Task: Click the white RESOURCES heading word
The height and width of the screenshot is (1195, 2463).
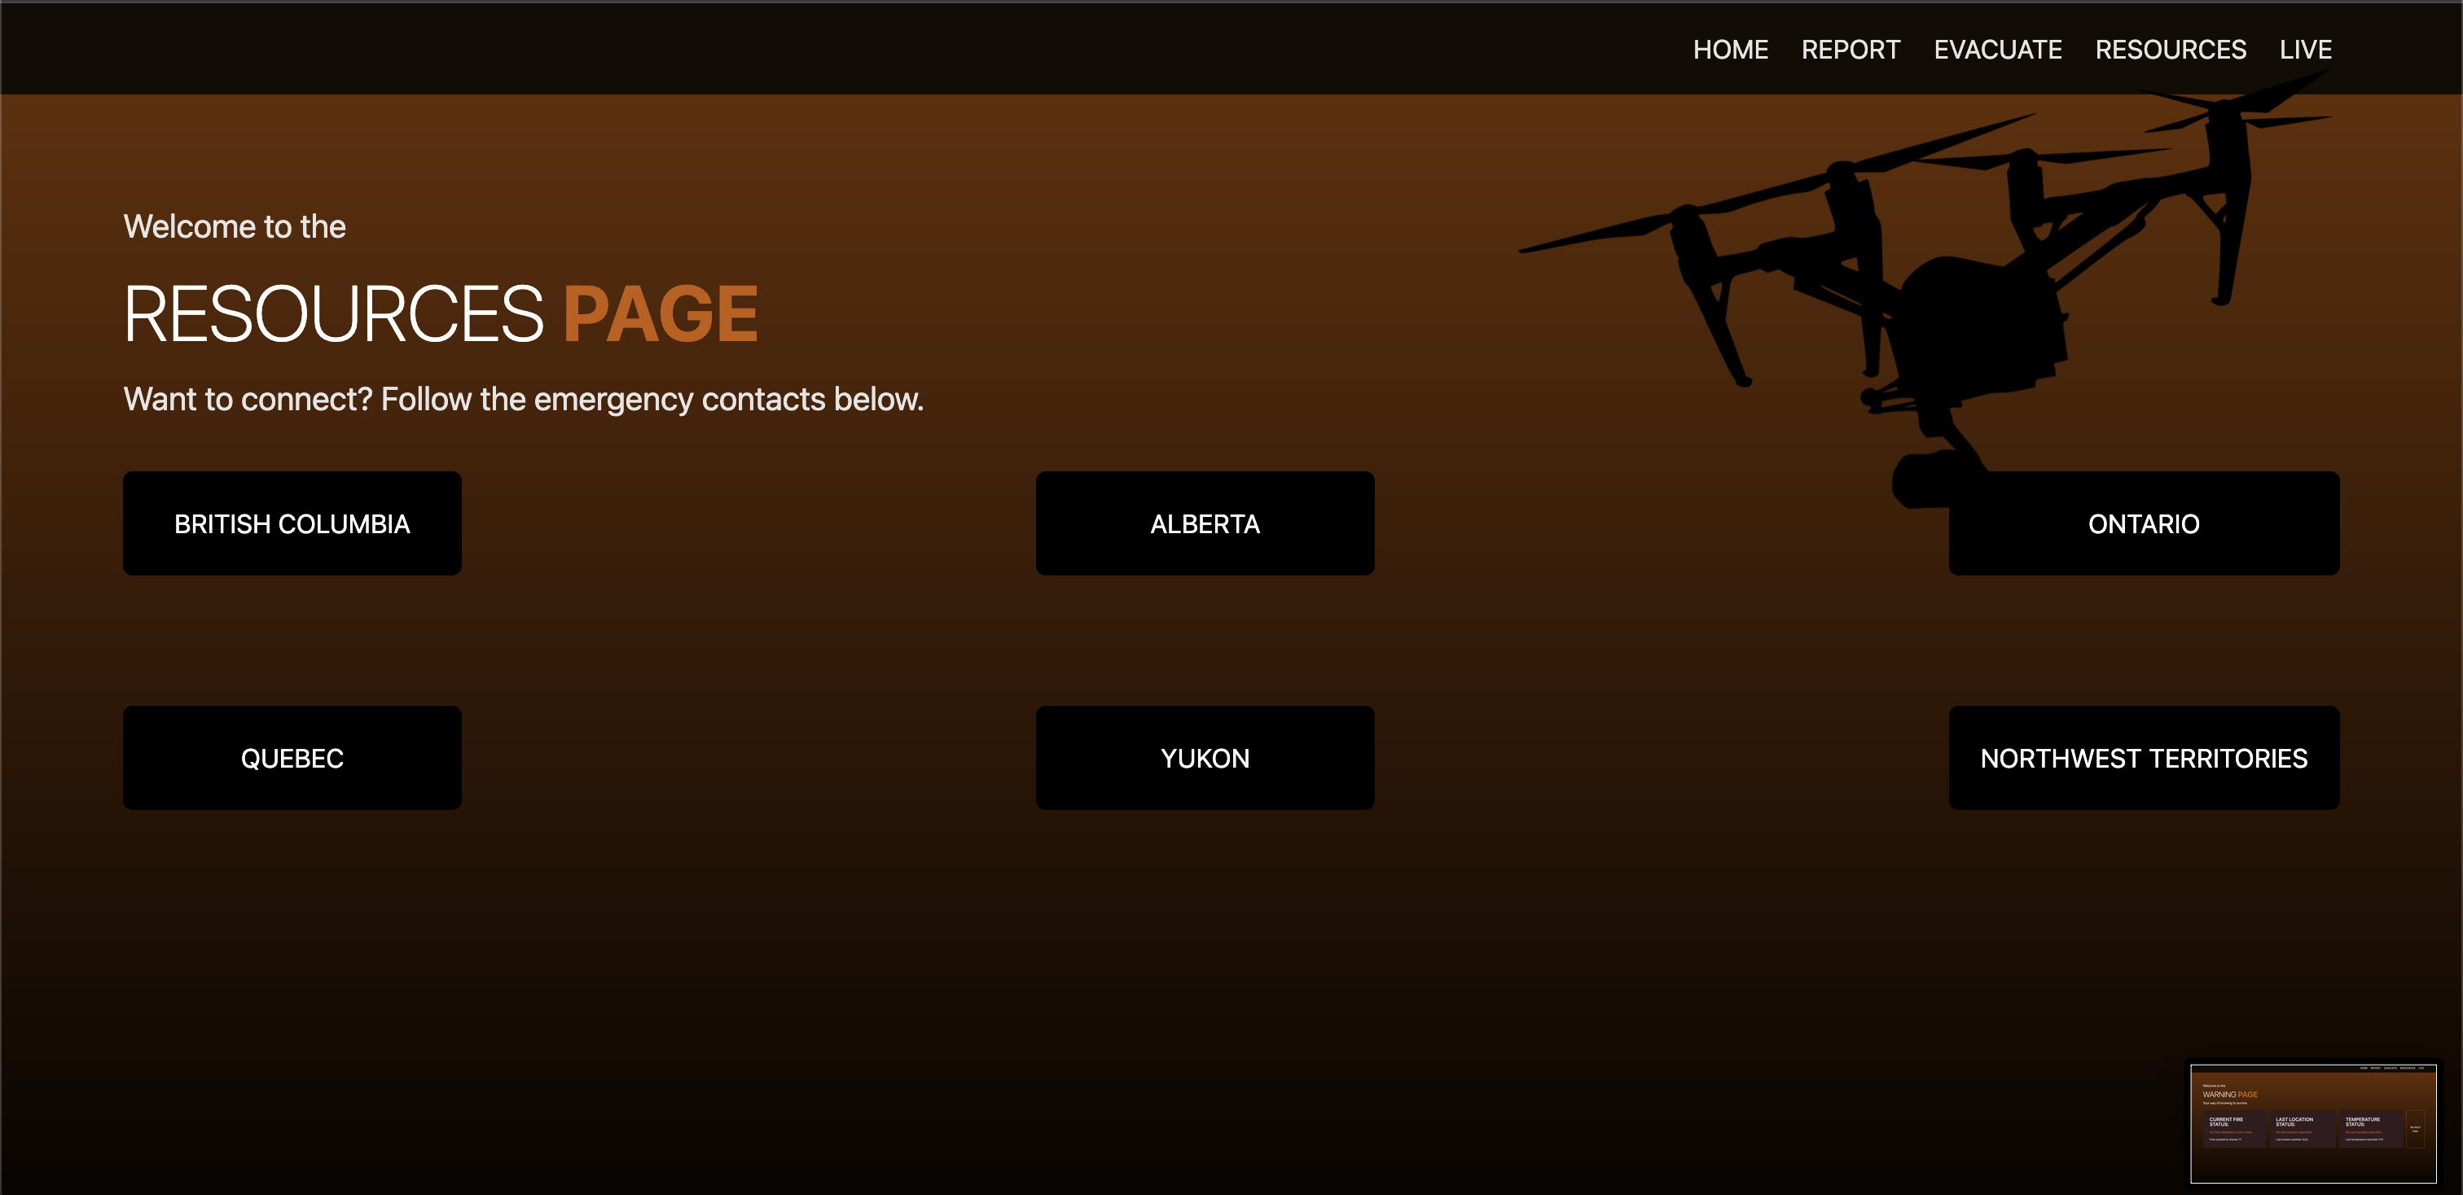Action: [x=333, y=314]
